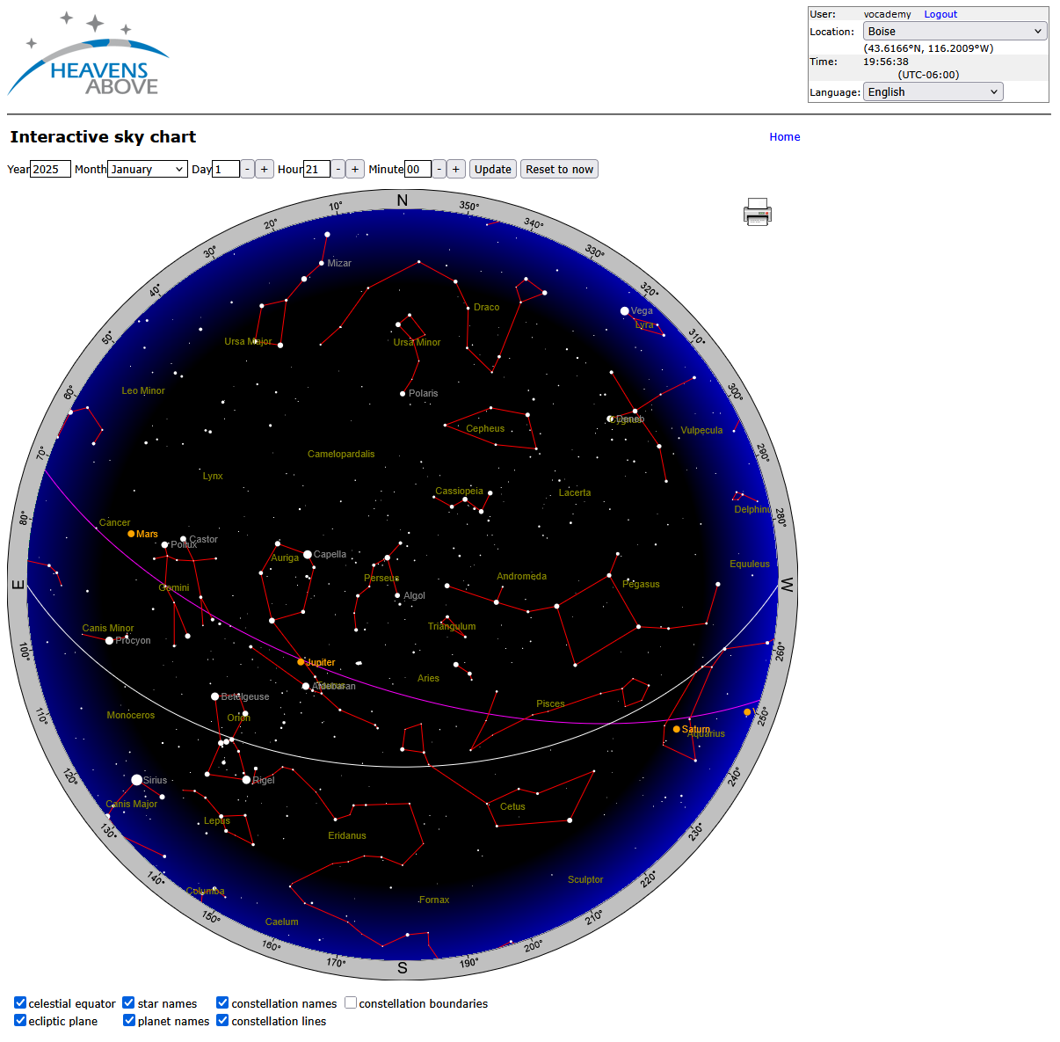Uncheck the planet names checkbox
This screenshot has width=1060, height=1042.
click(x=129, y=1020)
